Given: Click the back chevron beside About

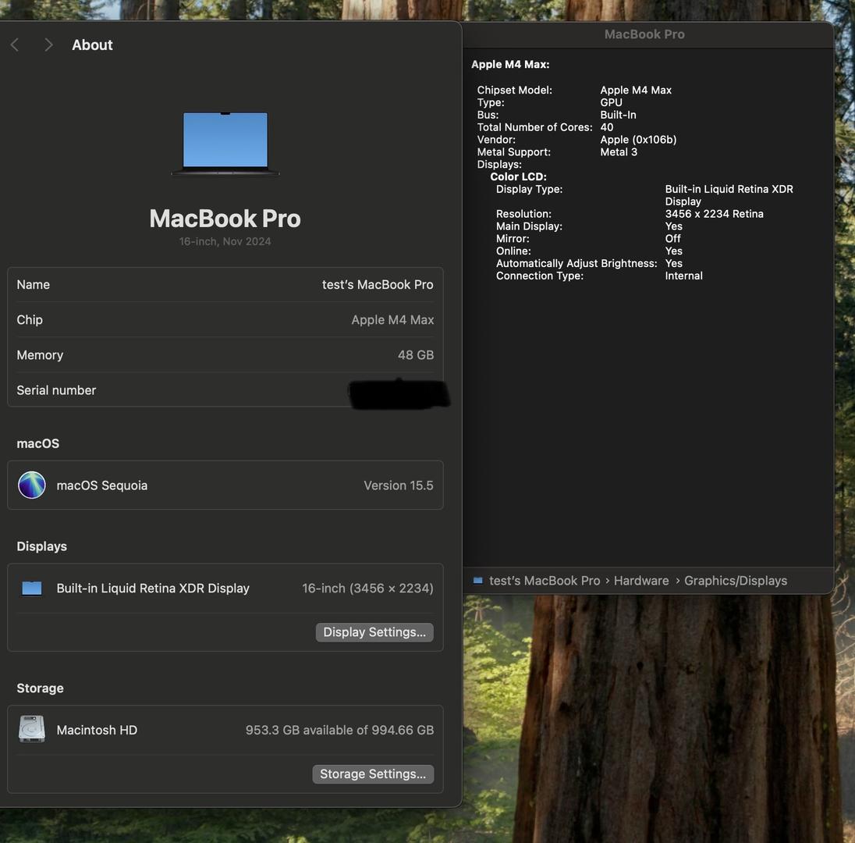Looking at the screenshot, I should point(15,45).
